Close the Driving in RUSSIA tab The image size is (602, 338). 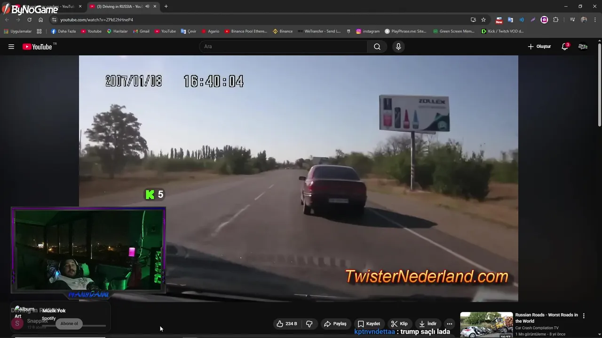[x=155, y=7]
